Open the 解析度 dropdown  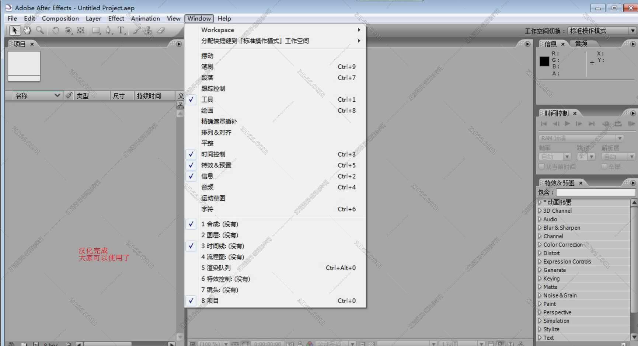click(x=618, y=157)
